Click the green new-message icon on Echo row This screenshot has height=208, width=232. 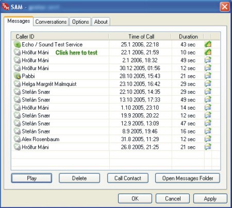point(208,44)
